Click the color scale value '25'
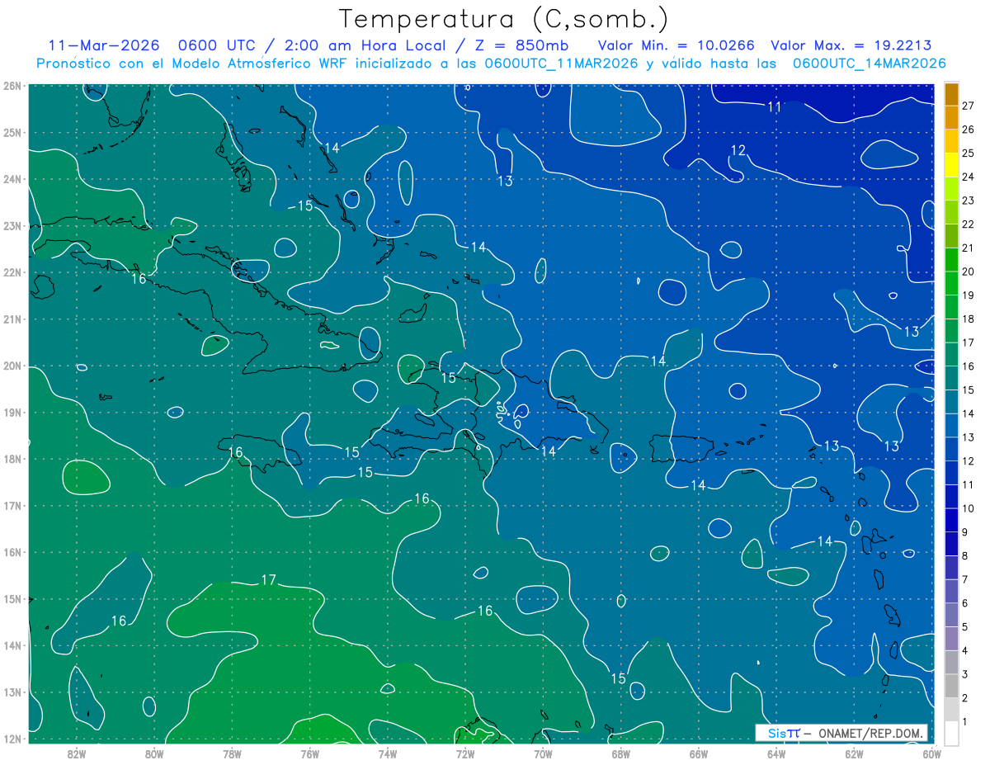Viewport: 990px width, 765px height. tap(968, 153)
